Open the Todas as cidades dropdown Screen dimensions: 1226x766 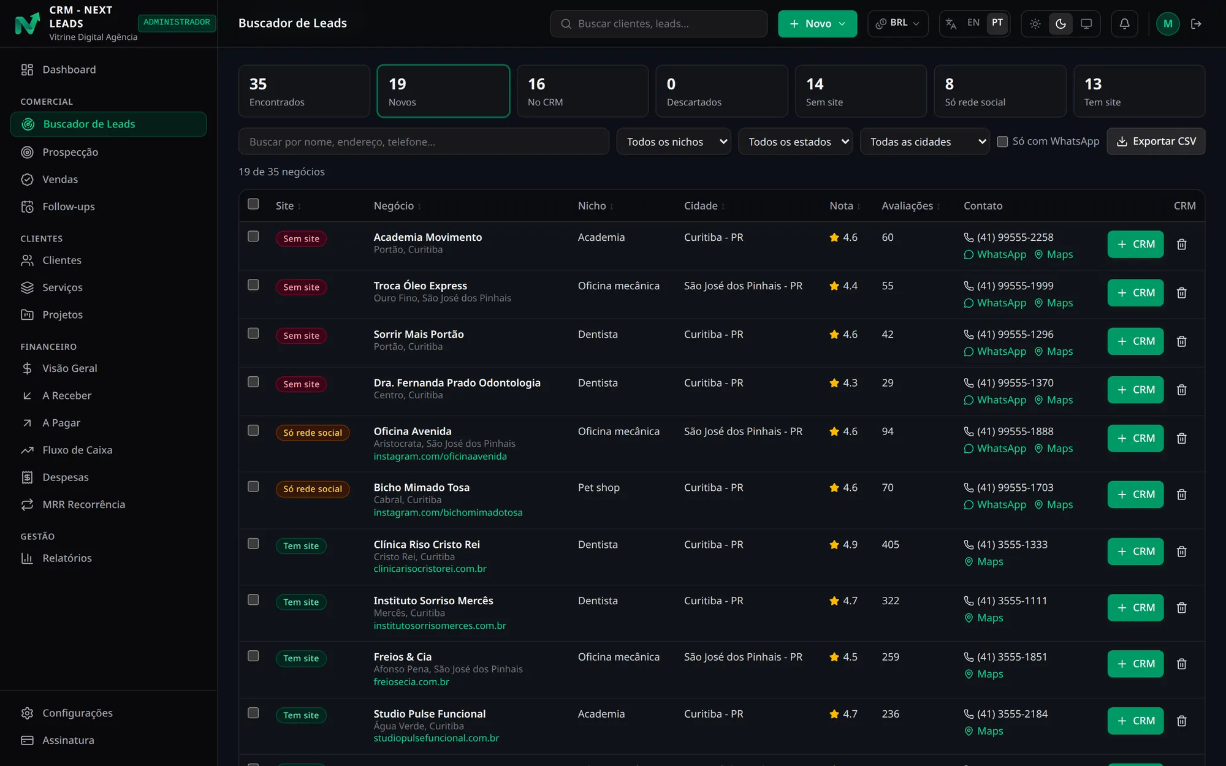click(x=924, y=142)
